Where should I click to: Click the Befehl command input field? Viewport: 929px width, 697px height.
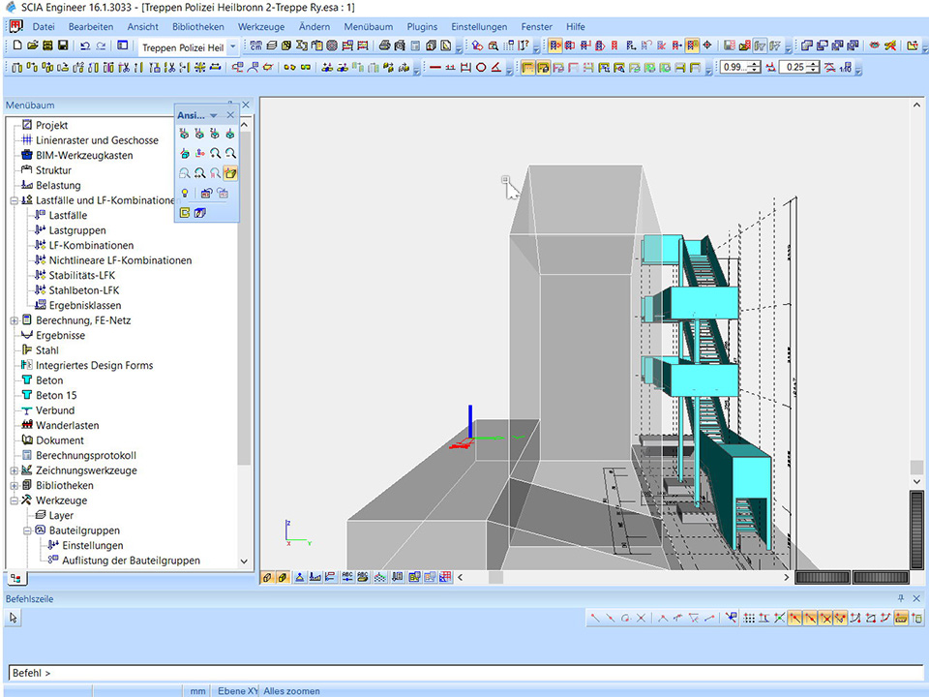click(x=464, y=673)
